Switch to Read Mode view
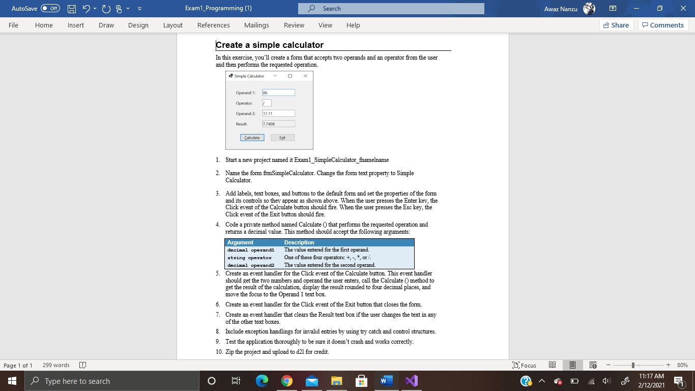This screenshot has height=391, width=695. click(x=552, y=365)
